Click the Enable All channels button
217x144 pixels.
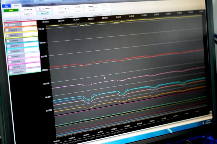point(28,9)
